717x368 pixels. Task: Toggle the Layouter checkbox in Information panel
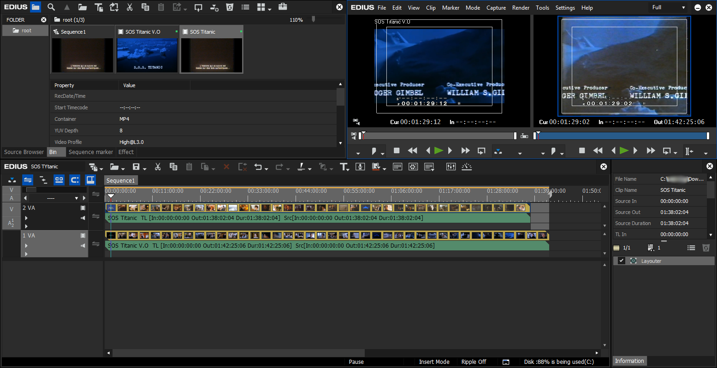[x=622, y=261]
